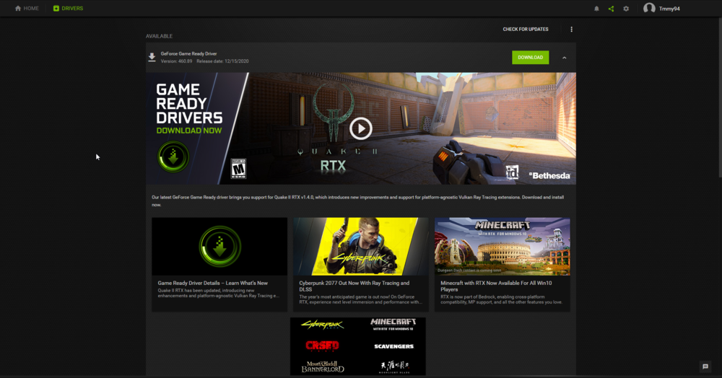Open the Cyberpunk 2077 ray tracing article
Viewport: 722px width, 378px height.
(x=360, y=264)
